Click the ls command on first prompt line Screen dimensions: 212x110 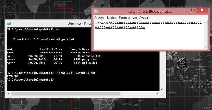click(57, 29)
